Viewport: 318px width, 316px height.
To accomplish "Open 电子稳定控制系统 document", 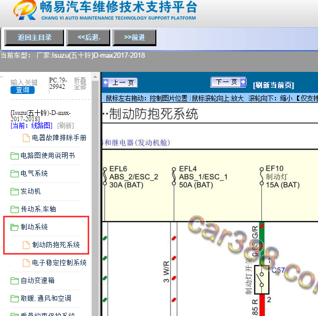I will pyautogui.click(x=59, y=262).
